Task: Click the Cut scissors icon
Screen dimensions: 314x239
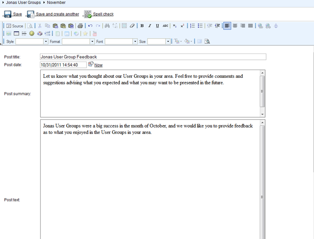Action: pyautogui.click(x=39, y=26)
